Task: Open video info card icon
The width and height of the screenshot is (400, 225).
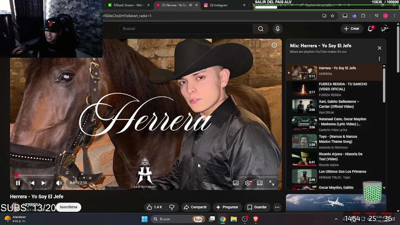Action: click(274, 45)
